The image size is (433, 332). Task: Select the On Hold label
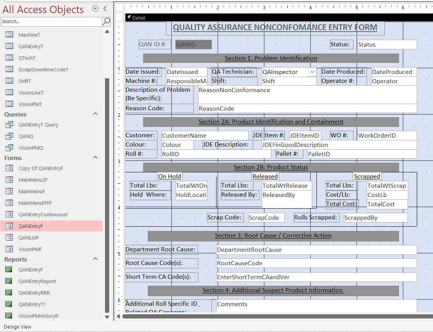tap(169, 176)
